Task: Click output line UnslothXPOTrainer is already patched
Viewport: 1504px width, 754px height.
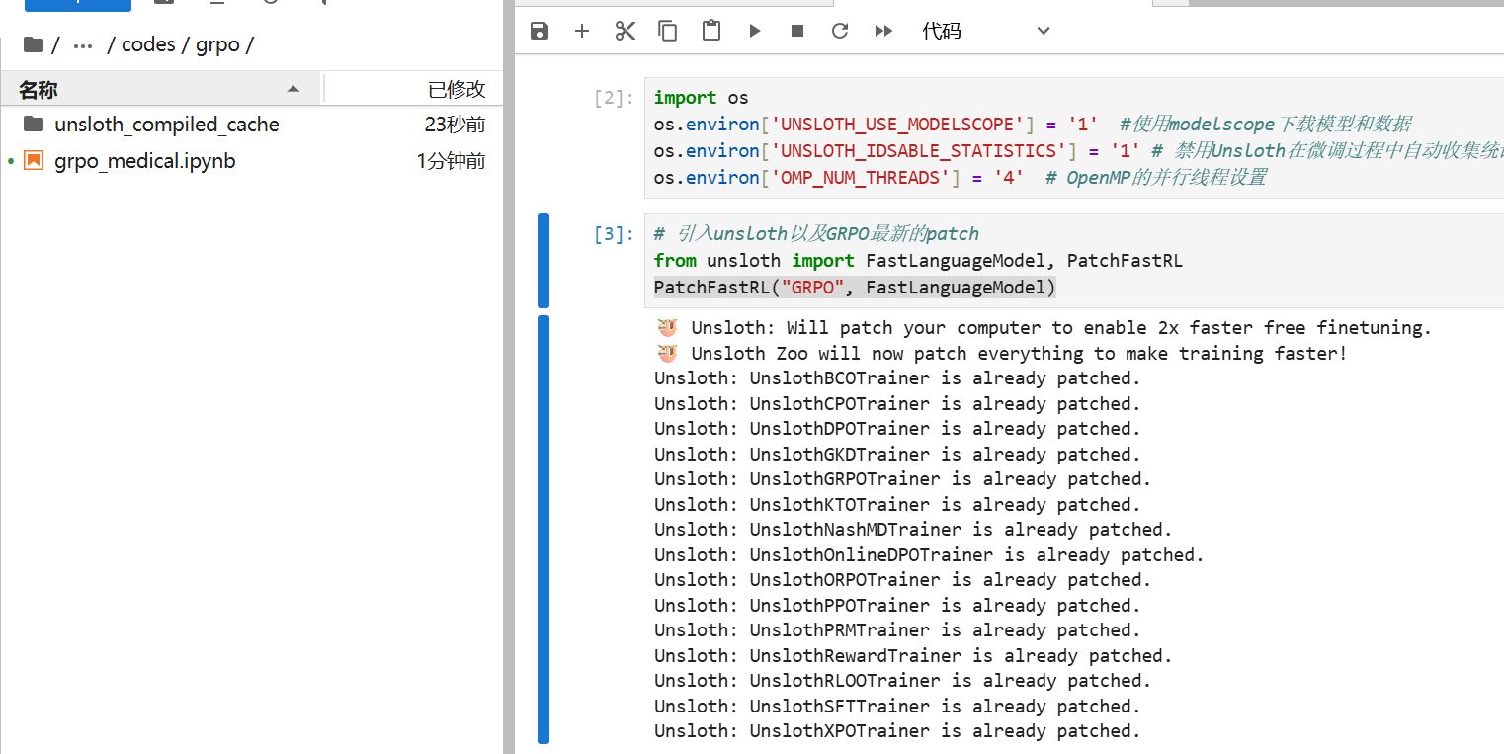Action: pos(897,731)
